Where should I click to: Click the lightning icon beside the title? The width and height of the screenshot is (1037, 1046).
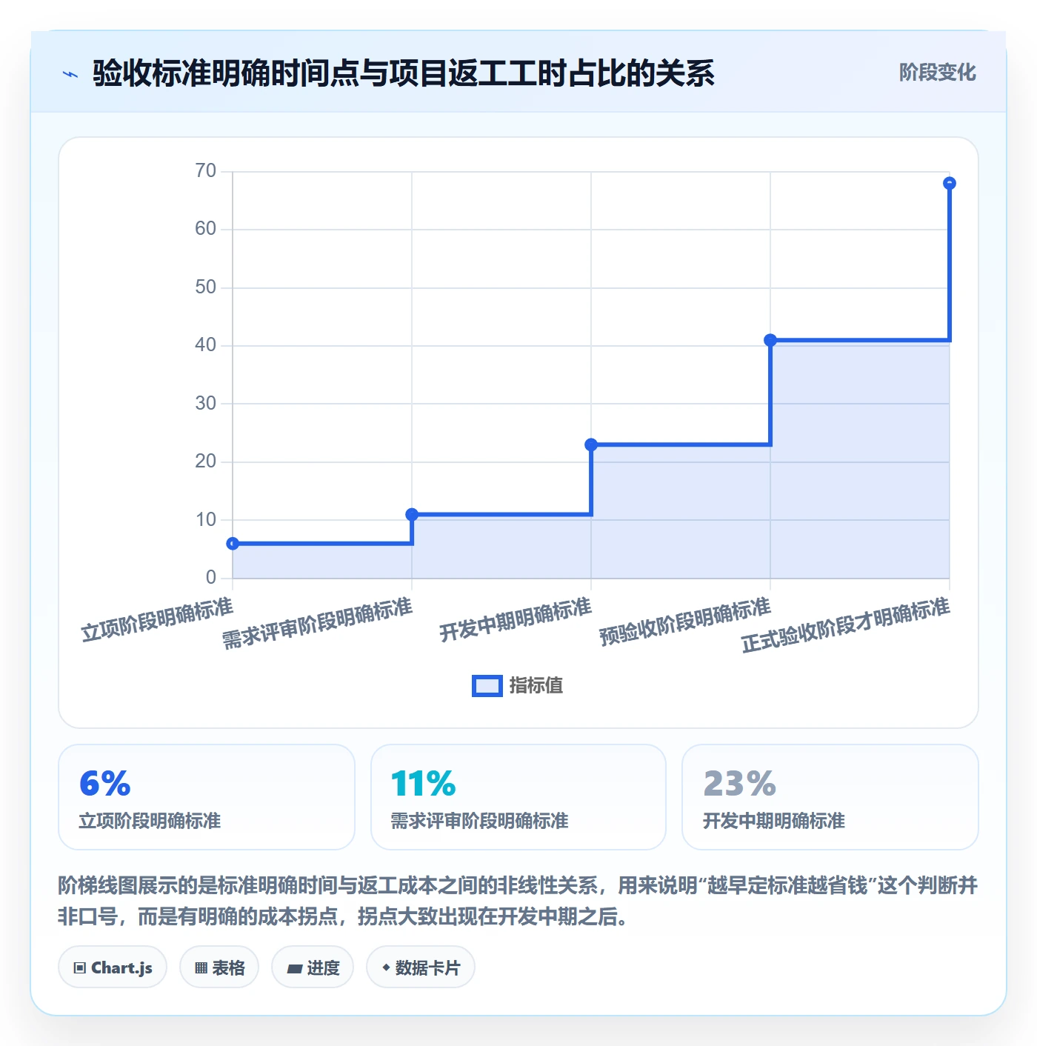pos(70,74)
